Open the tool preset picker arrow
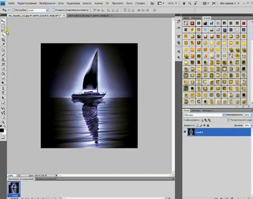Viewport: 253px width, 199px height. click(x=8, y=10)
